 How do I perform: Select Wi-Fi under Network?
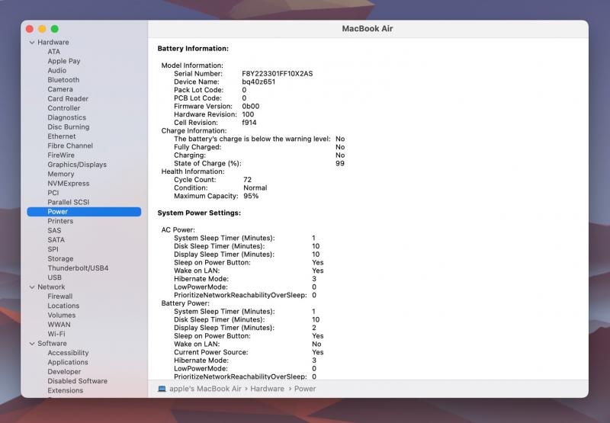click(x=56, y=334)
